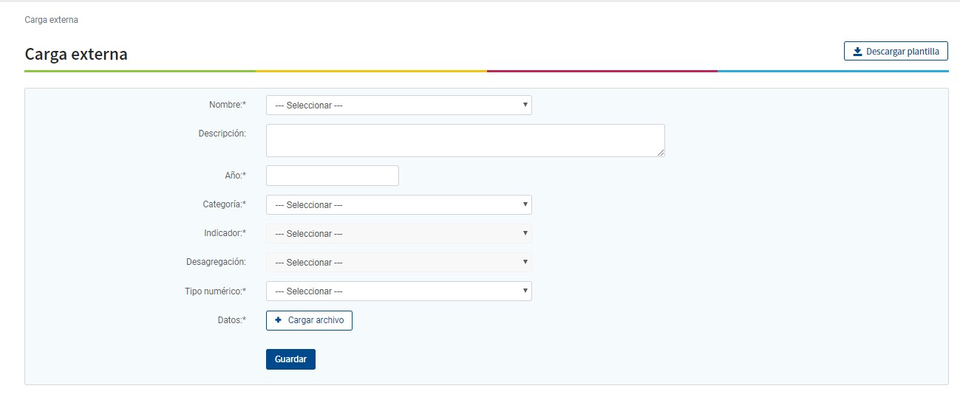Click the download icon in Descargar plantilla
Image resolution: width=960 pixels, height=394 pixels.
pos(857,52)
